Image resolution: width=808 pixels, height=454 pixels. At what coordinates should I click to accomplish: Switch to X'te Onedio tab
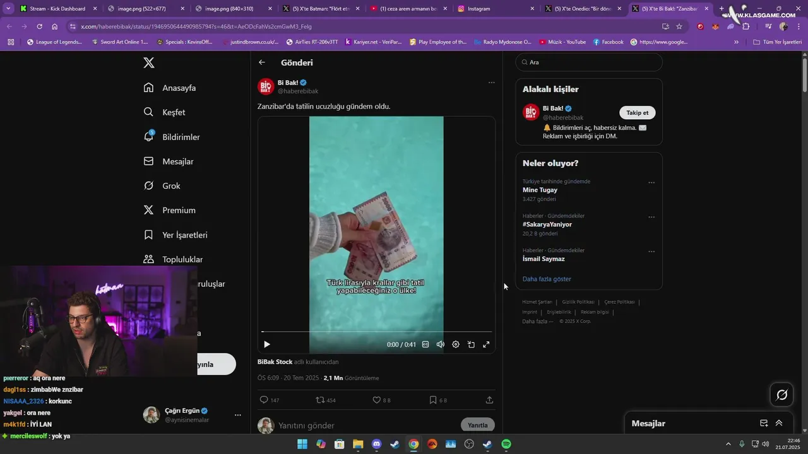pos(583,9)
